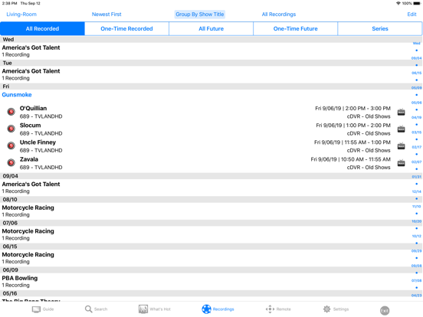Expand the PBA Bowling group
Screen dimensions: 423x317
point(205,281)
